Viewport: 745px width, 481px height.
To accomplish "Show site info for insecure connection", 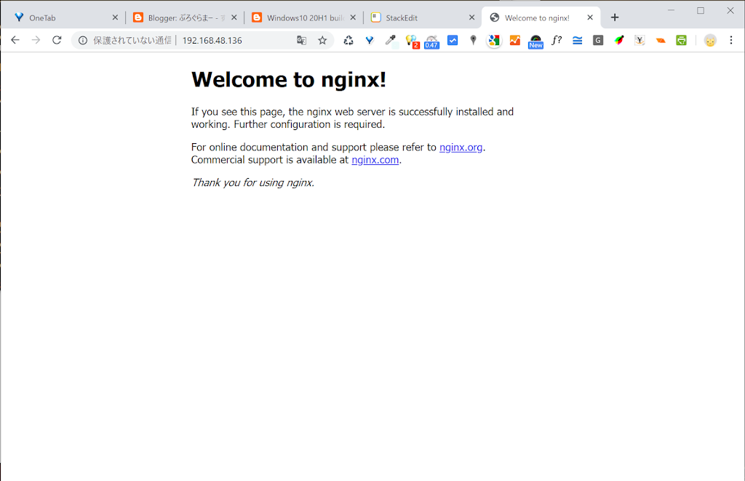I will [83, 40].
